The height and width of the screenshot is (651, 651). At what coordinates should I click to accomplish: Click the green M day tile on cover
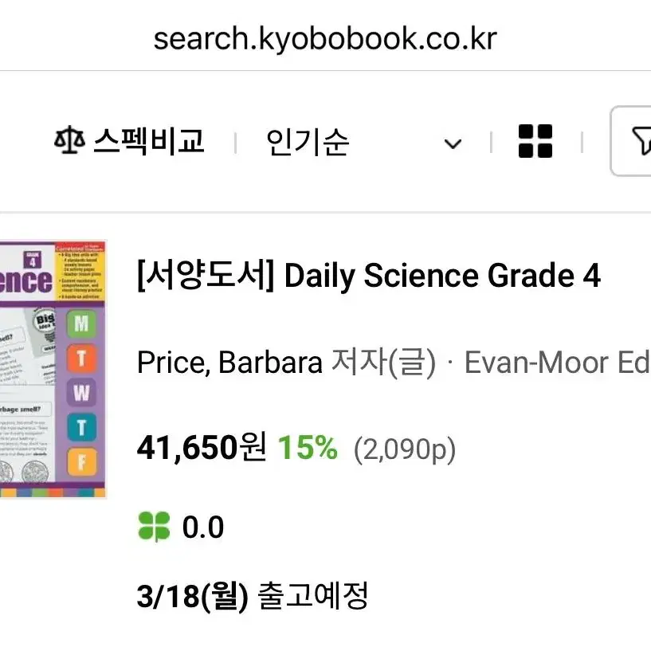81,323
